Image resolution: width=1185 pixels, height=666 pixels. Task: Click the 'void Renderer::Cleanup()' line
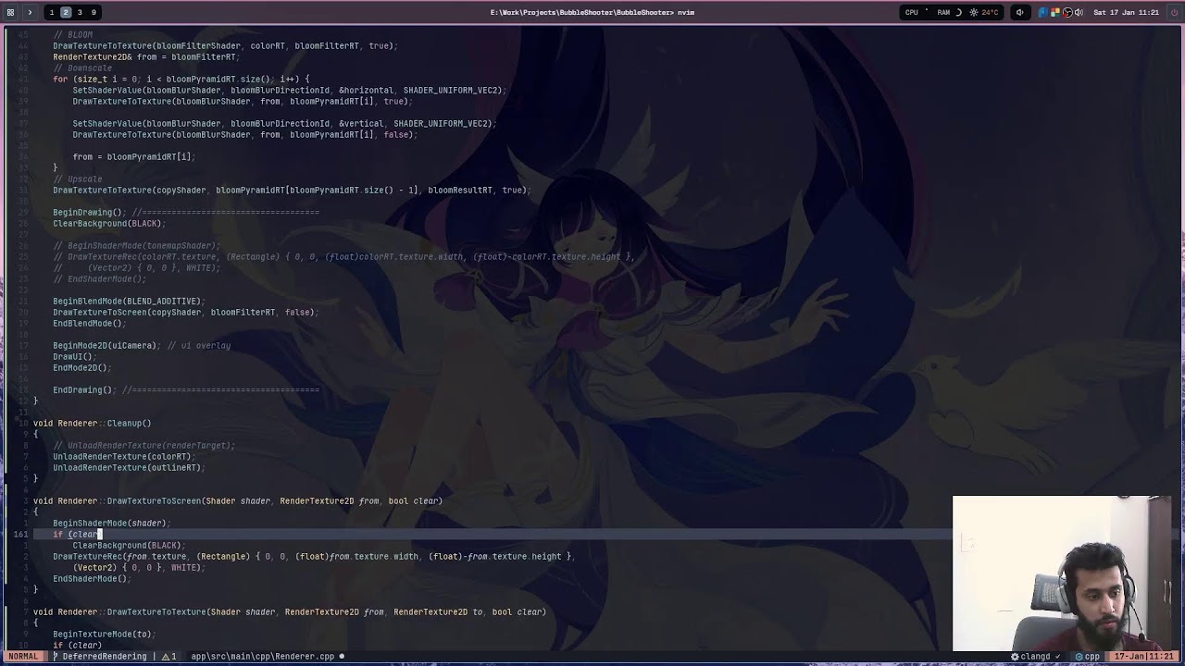pos(92,424)
